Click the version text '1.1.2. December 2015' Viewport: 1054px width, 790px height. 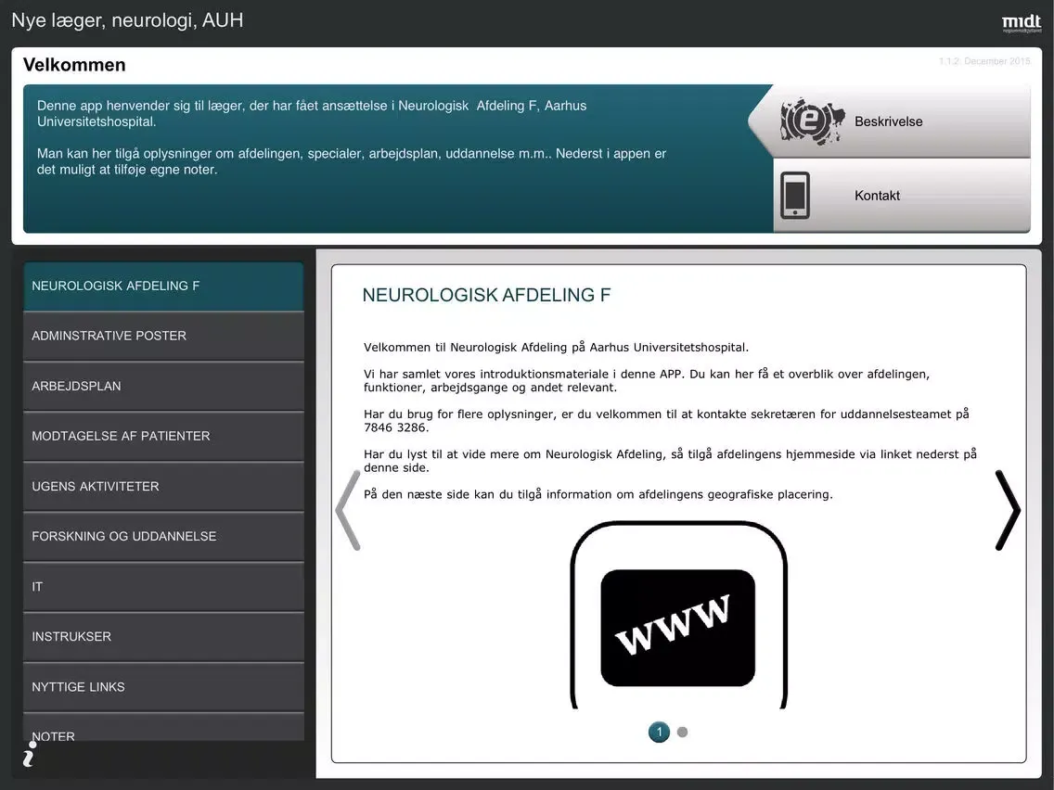pos(984,61)
